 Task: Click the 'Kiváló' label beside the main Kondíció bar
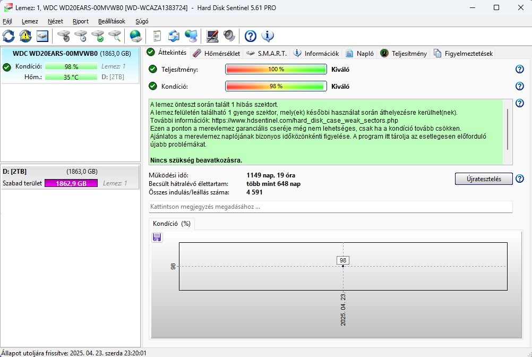pyautogui.click(x=340, y=87)
